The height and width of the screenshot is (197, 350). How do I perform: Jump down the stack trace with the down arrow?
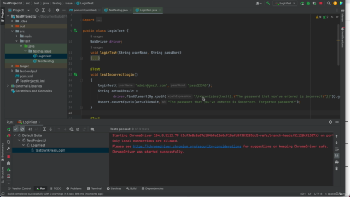337,143
